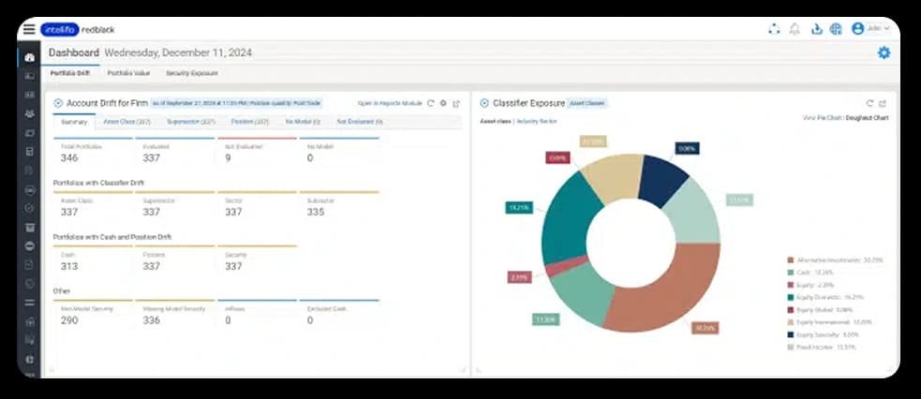Image resolution: width=921 pixels, height=399 pixels.
Task: Click the tan doughnut segment
Action: pos(613,178)
